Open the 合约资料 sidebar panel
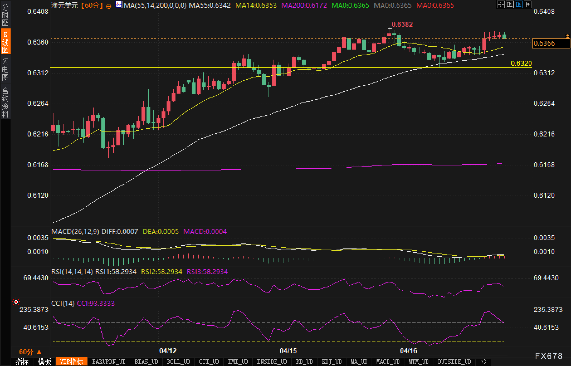 tap(5, 102)
